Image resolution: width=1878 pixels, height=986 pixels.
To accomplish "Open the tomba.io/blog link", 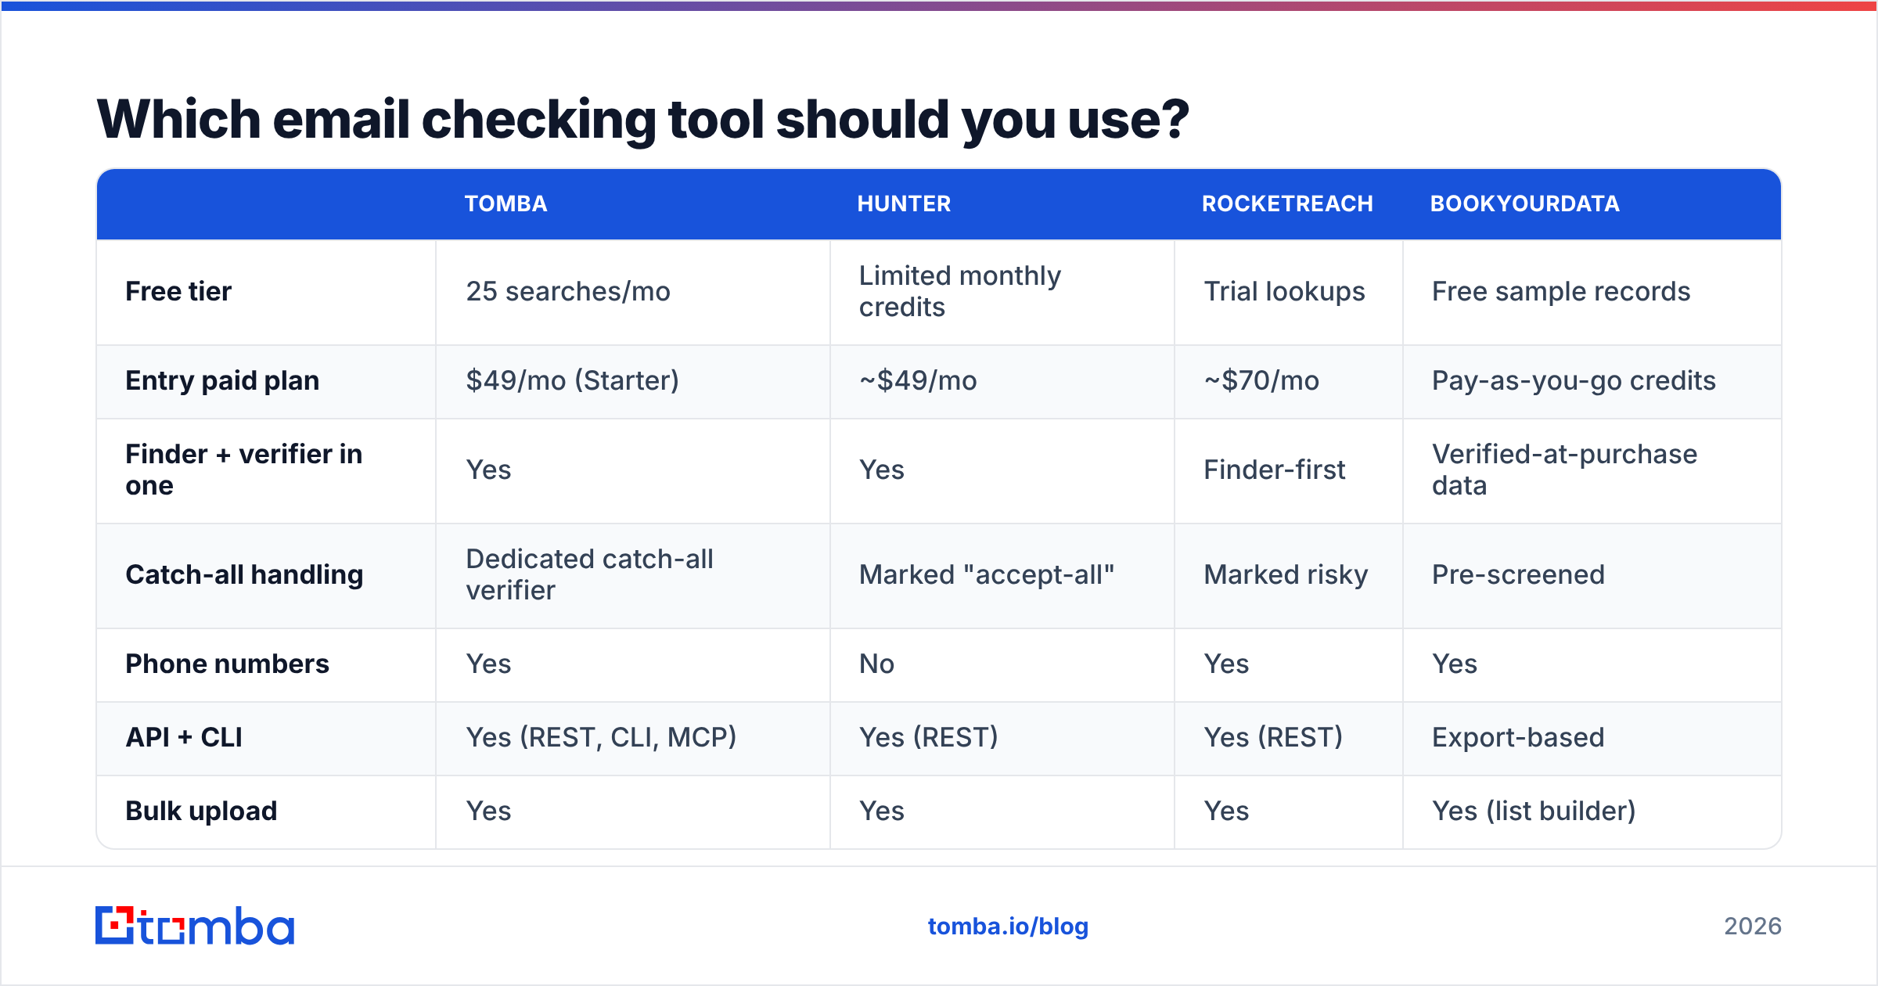I will click(1008, 927).
